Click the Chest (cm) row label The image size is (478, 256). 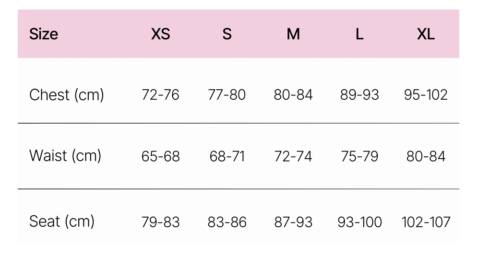tap(67, 95)
